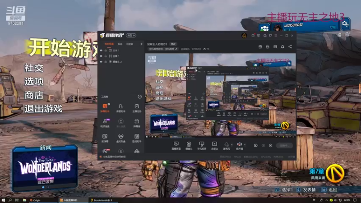Edit the stream category tag with pencil
Screen dimensions: 361x203
176,49
